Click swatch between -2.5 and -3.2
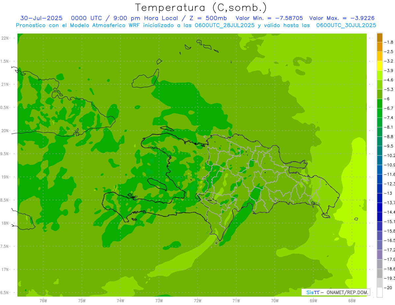This screenshot has width=395, height=305. 380,57
